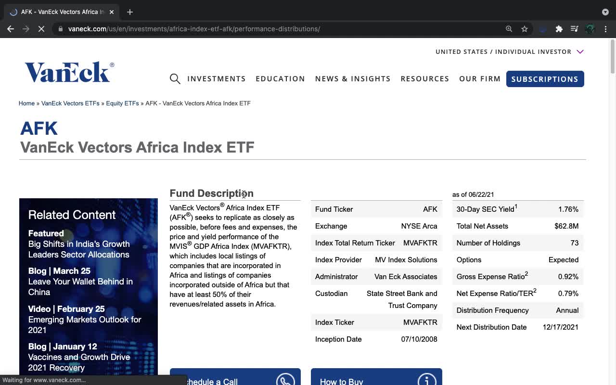Click Next Distribution Date 12/17/2021
This screenshot has height=385, width=616.
point(561,327)
